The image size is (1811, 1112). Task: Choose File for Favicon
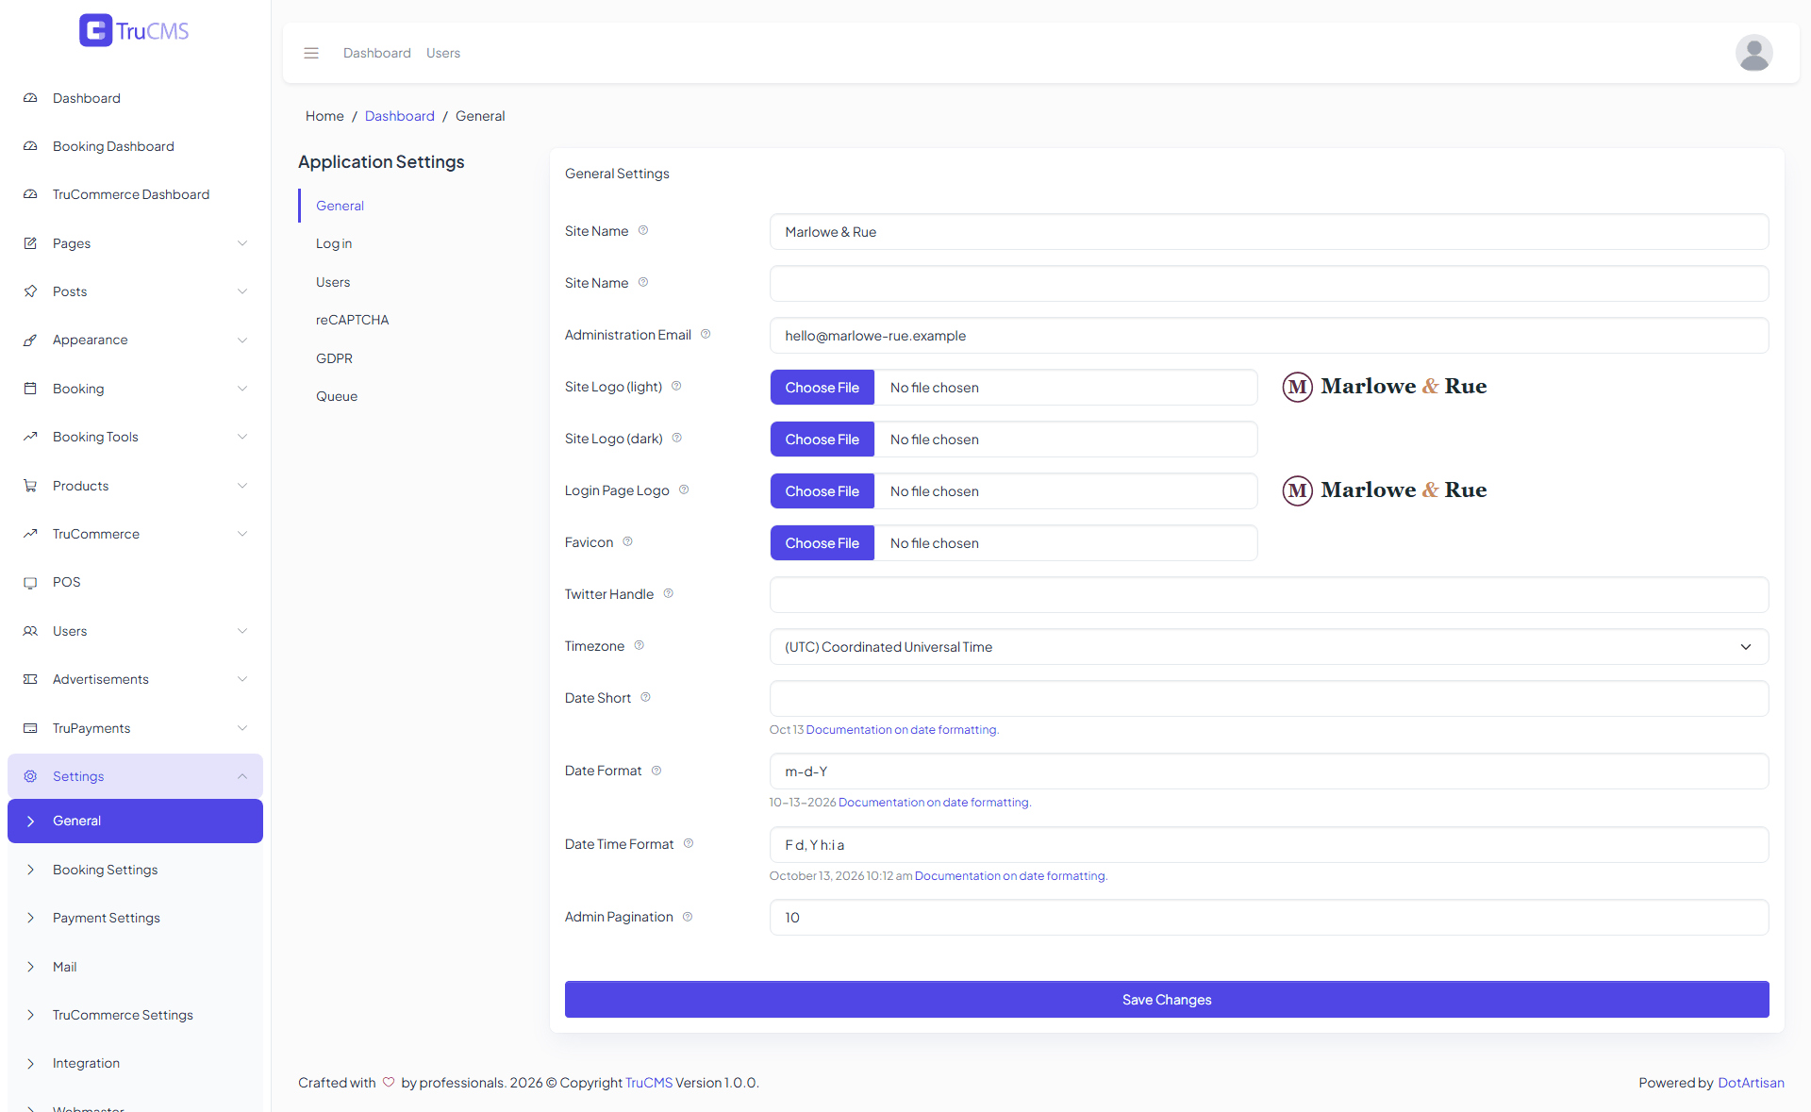tap(822, 543)
